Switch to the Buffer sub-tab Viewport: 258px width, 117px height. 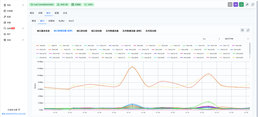point(62,21)
